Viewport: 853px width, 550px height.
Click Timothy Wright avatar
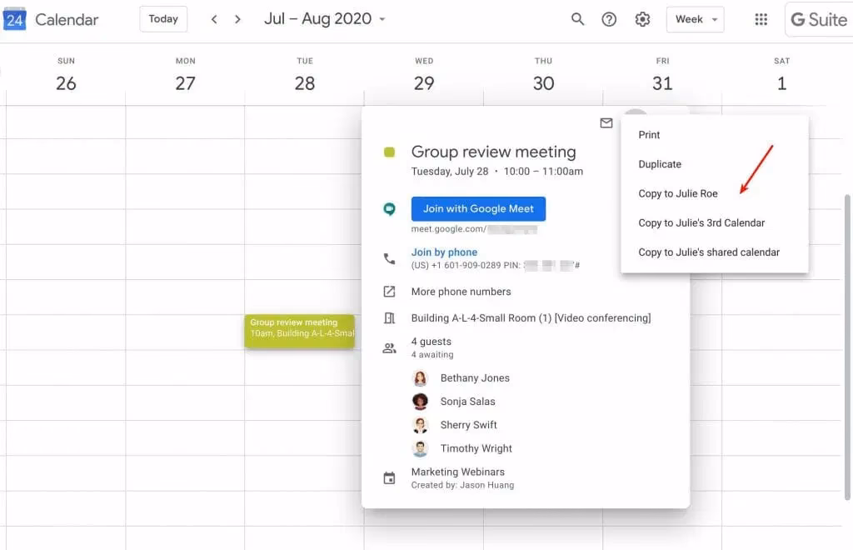[420, 448]
